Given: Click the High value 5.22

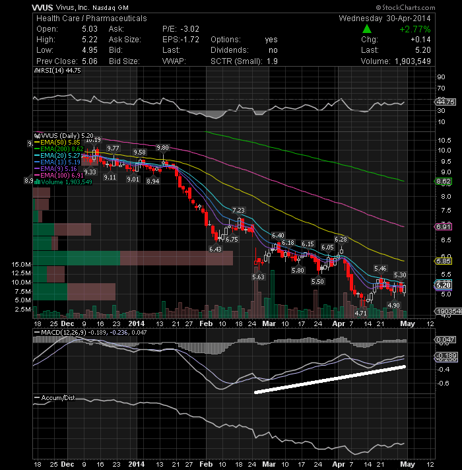Looking at the screenshot, I should point(90,40).
